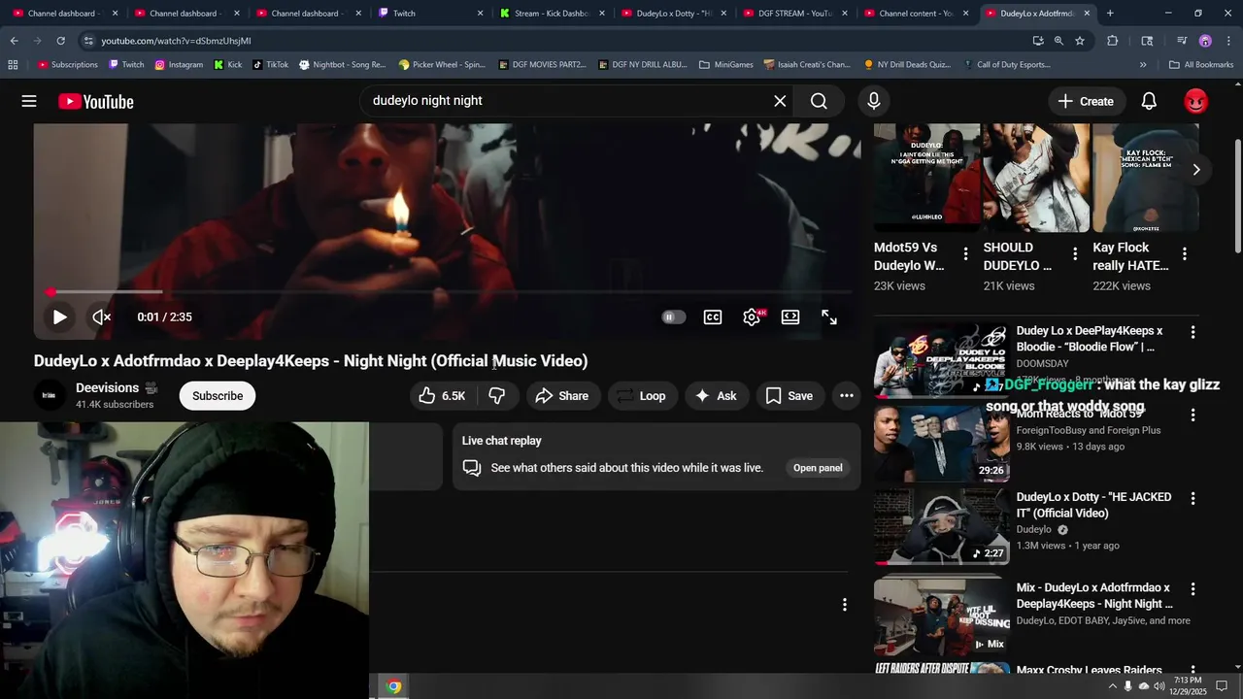The height and width of the screenshot is (699, 1243).
Task: Clear the search box with the X
Action: click(779, 101)
